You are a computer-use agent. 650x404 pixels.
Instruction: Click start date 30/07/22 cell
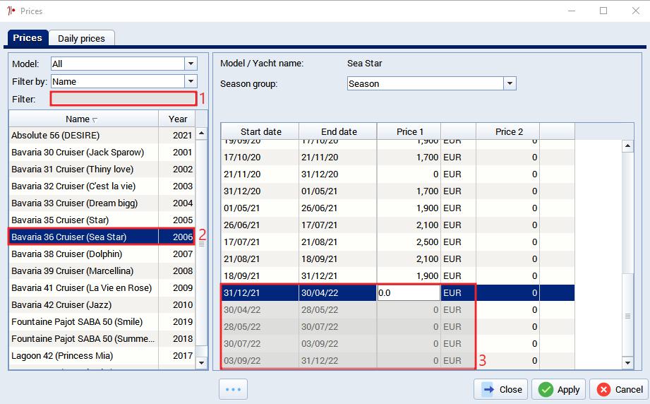260,344
